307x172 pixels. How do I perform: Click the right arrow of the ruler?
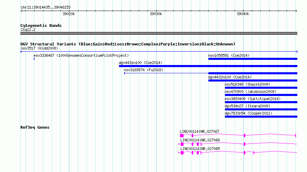tap(296, 11)
